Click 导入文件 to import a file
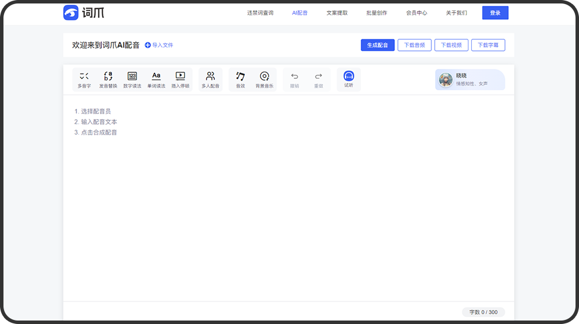The height and width of the screenshot is (324, 579). pos(159,45)
